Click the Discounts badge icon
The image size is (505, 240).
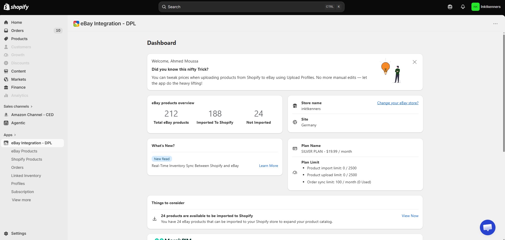click(x=6, y=63)
